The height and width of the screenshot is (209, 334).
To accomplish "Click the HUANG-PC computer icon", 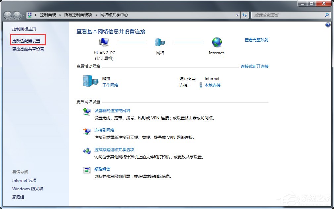I will [x=104, y=42].
